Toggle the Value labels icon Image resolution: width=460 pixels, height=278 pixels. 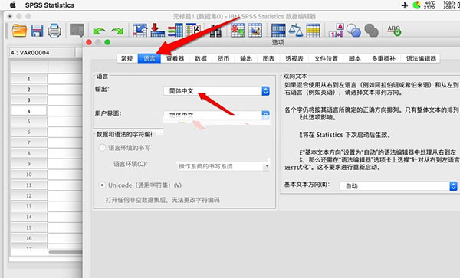coord(337,30)
